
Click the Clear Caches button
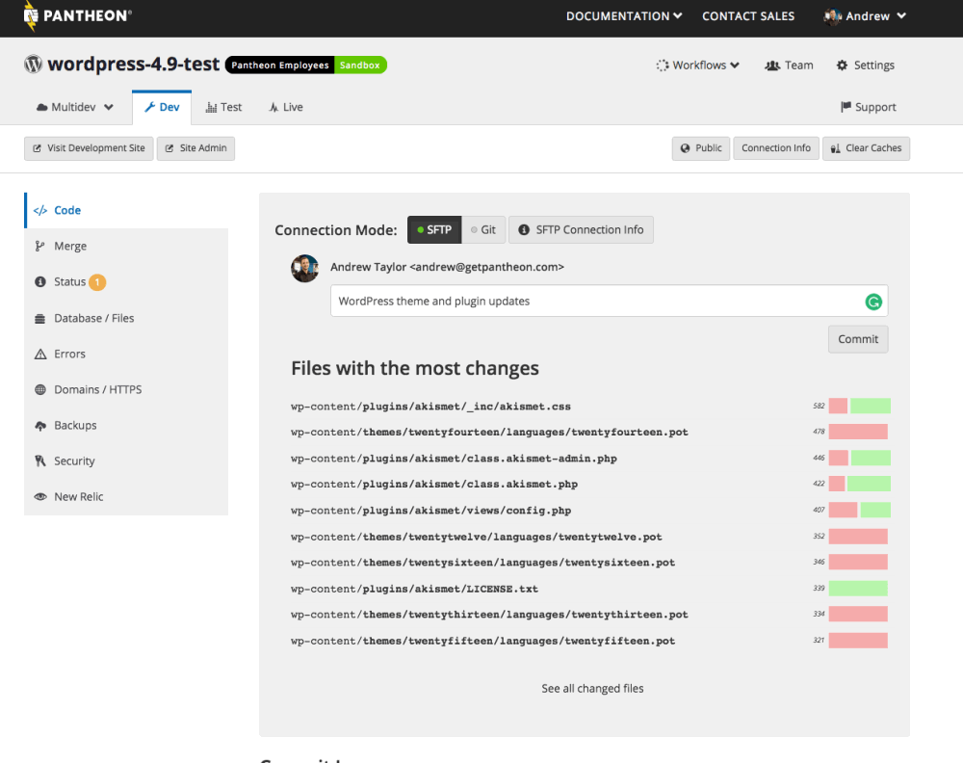866,148
